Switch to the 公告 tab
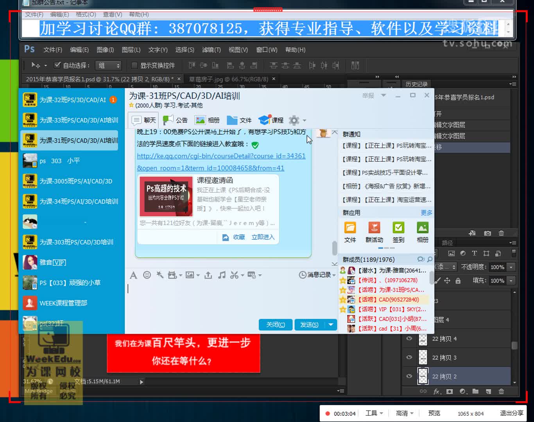534x422 pixels. (176, 120)
